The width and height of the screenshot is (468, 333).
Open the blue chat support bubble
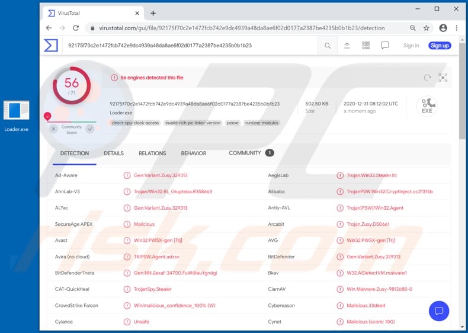point(439,311)
